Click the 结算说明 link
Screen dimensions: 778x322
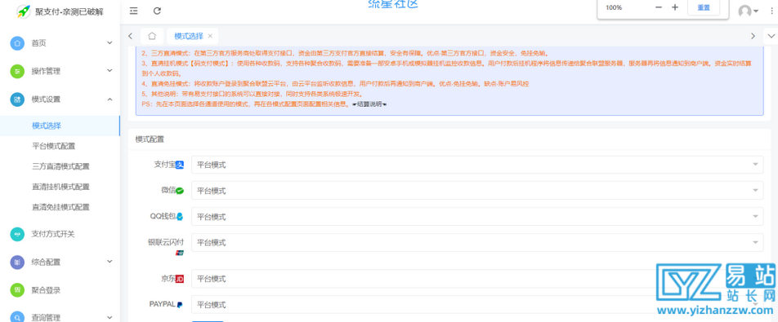pyautogui.click(x=369, y=104)
